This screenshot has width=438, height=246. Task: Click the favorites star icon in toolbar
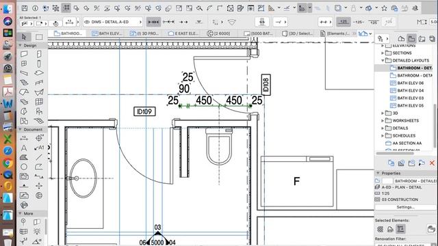point(385,8)
